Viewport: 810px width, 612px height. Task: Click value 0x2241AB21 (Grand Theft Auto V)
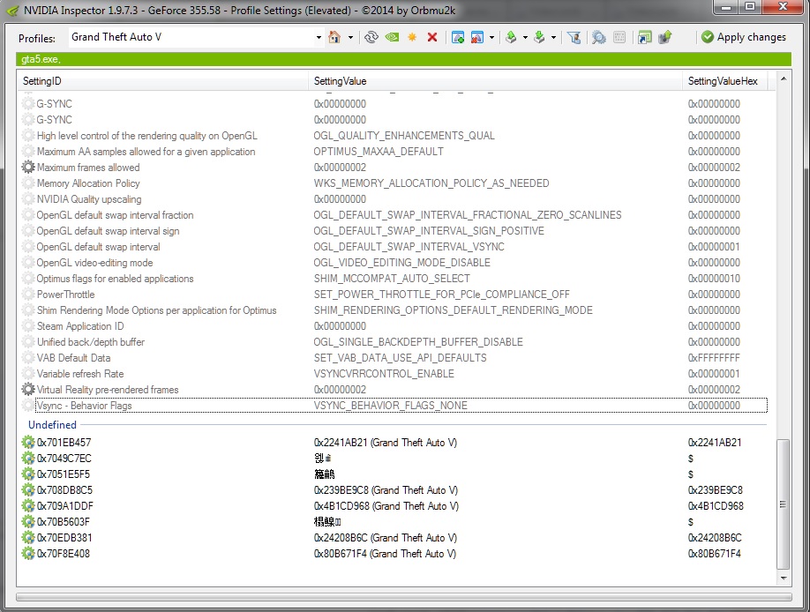click(x=386, y=443)
